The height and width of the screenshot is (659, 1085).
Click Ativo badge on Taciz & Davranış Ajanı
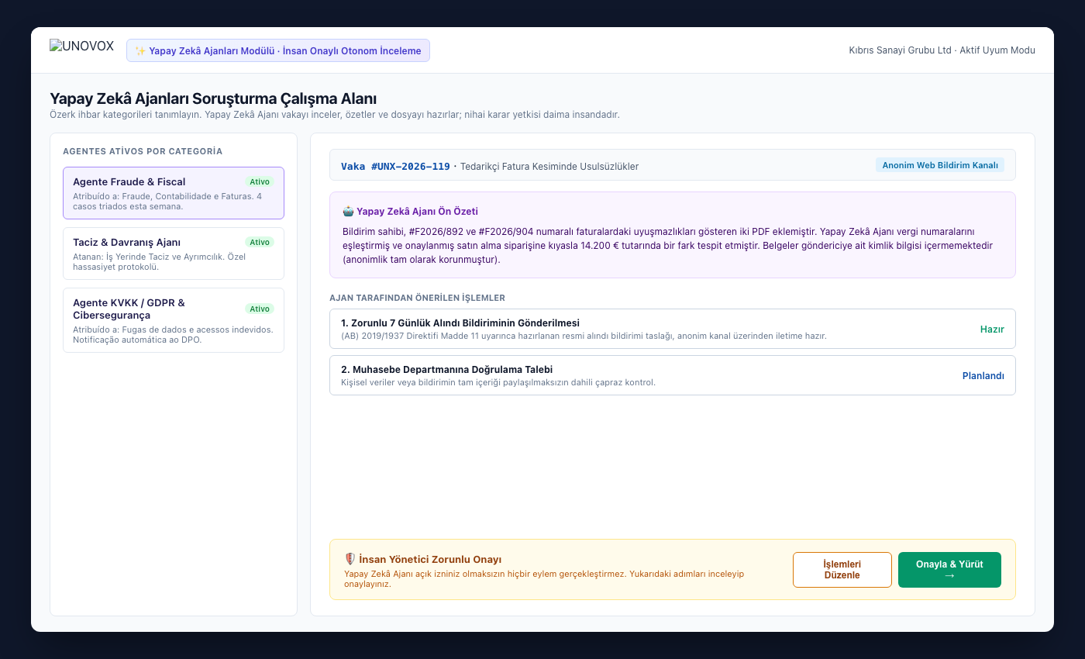(x=260, y=243)
